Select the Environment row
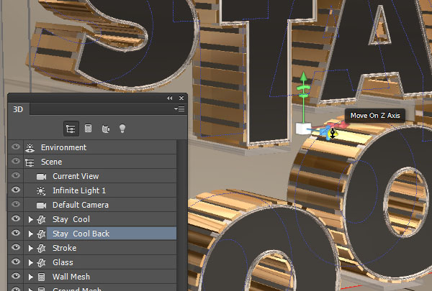The width and height of the screenshot is (432, 291). [x=100, y=147]
